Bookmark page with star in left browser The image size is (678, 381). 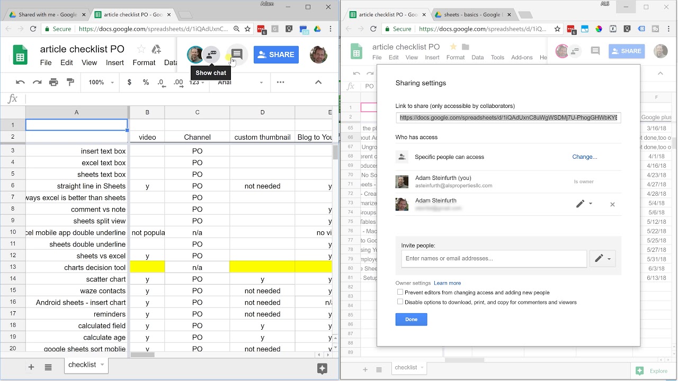(247, 29)
